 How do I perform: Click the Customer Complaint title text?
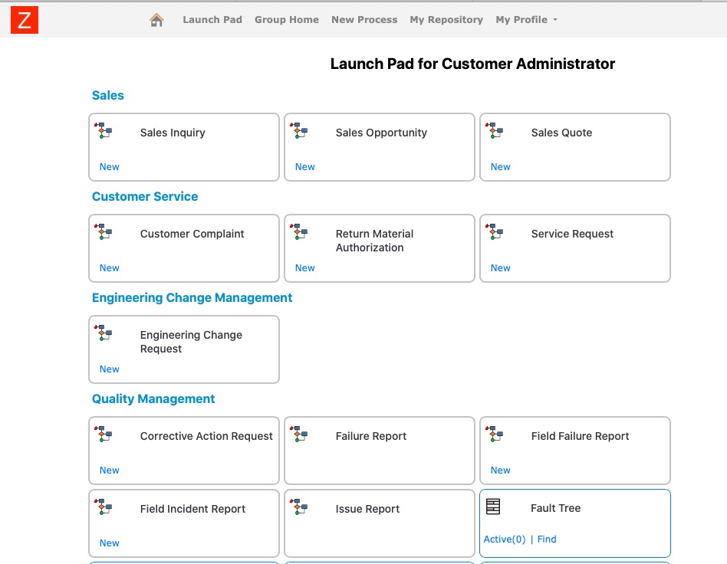(x=192, y=234)
